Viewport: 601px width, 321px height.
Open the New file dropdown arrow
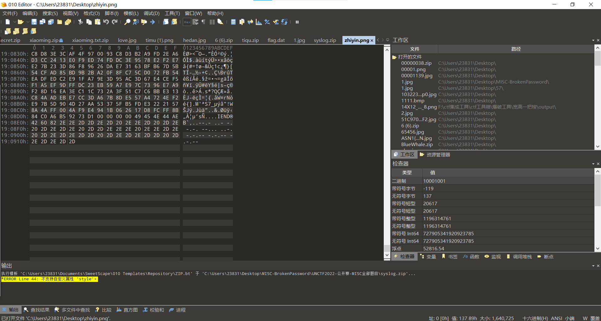tap(14, 22)
